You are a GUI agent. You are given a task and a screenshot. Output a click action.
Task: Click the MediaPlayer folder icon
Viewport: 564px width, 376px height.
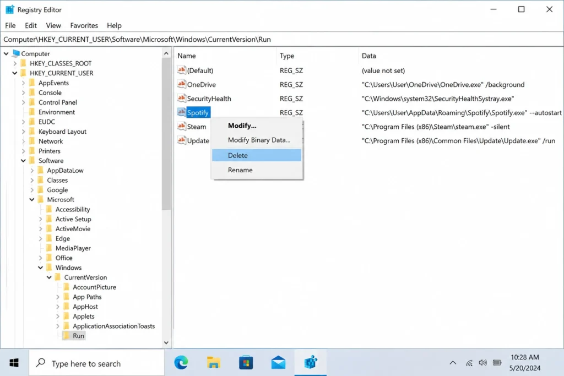tap(49, 248)
